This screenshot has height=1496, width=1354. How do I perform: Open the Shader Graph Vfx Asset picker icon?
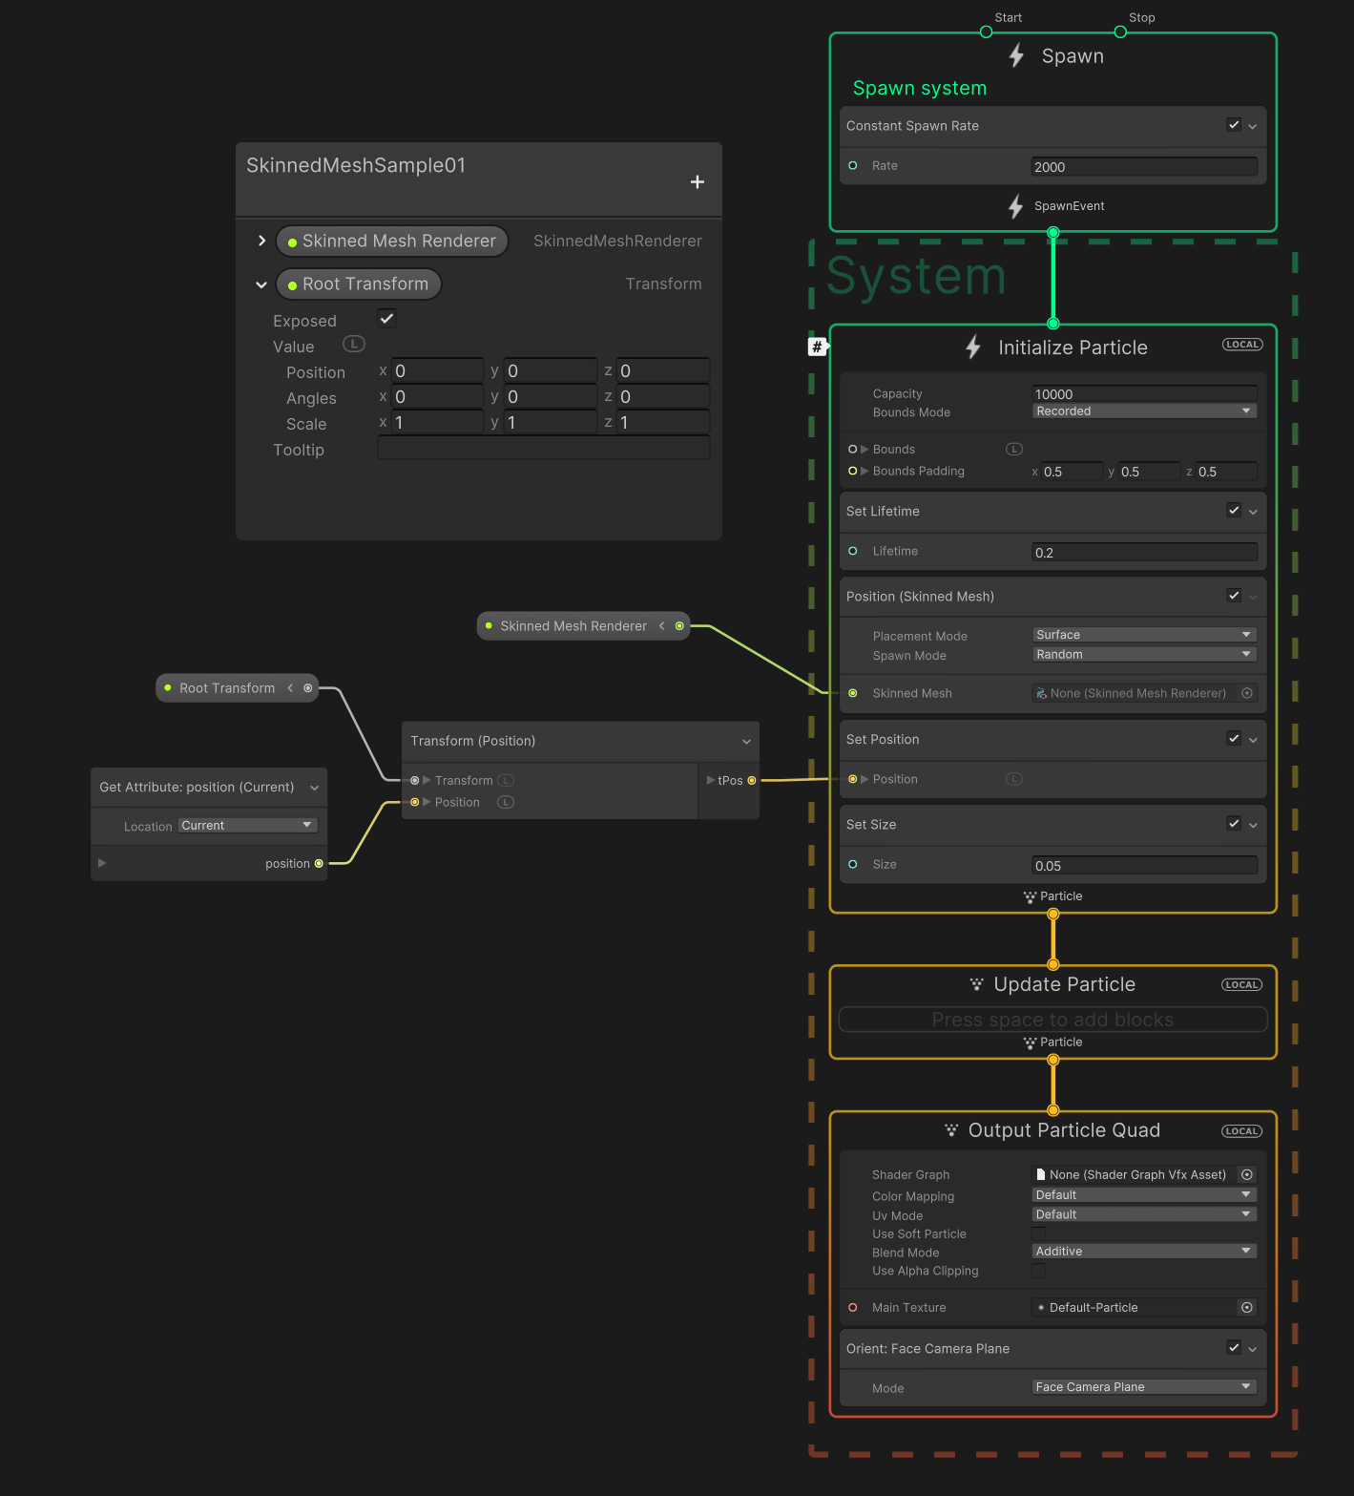click(x=1247, y=1174)
